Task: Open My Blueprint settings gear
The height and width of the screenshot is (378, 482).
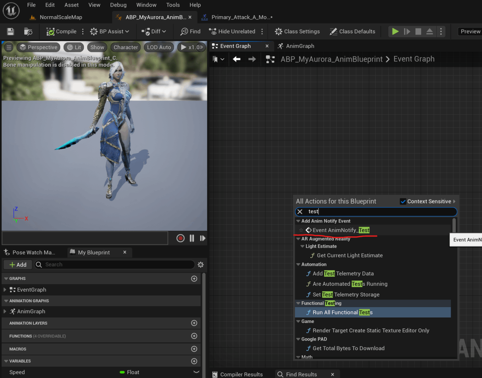Action: pyautogui.click(x=201, y=264)
